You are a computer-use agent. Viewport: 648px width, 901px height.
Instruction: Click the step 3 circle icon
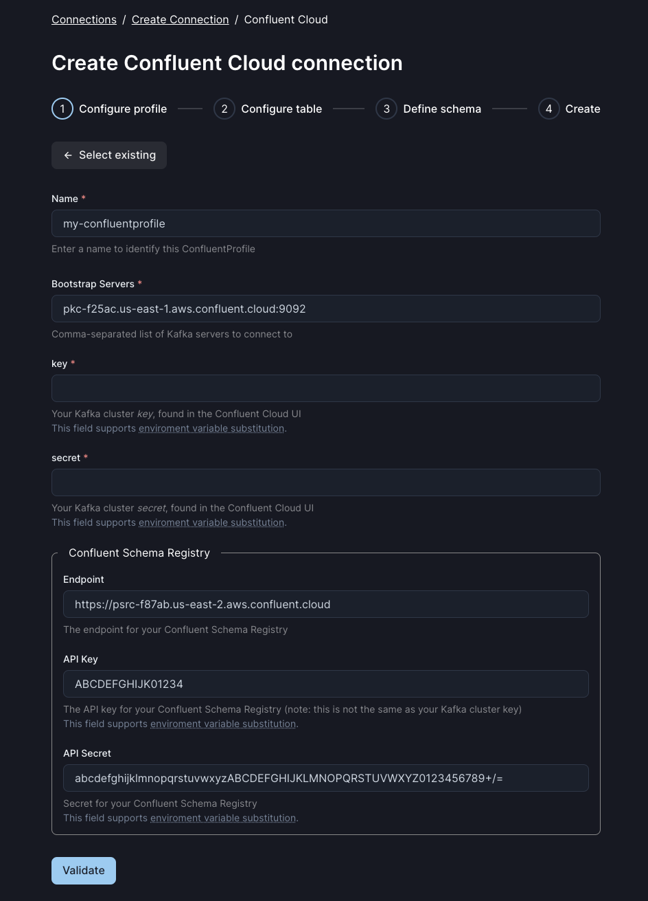tap(386, 109)
